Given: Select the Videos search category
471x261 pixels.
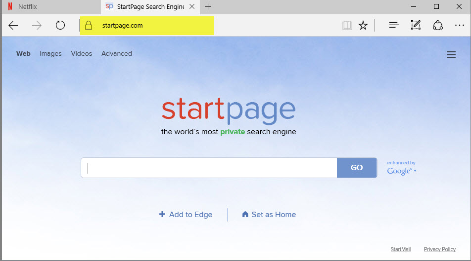Looking at the screenshot, I should (81, 54).
